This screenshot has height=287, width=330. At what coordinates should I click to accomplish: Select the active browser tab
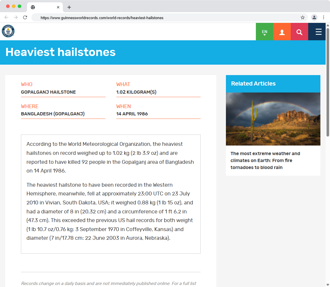pos(45,7)
